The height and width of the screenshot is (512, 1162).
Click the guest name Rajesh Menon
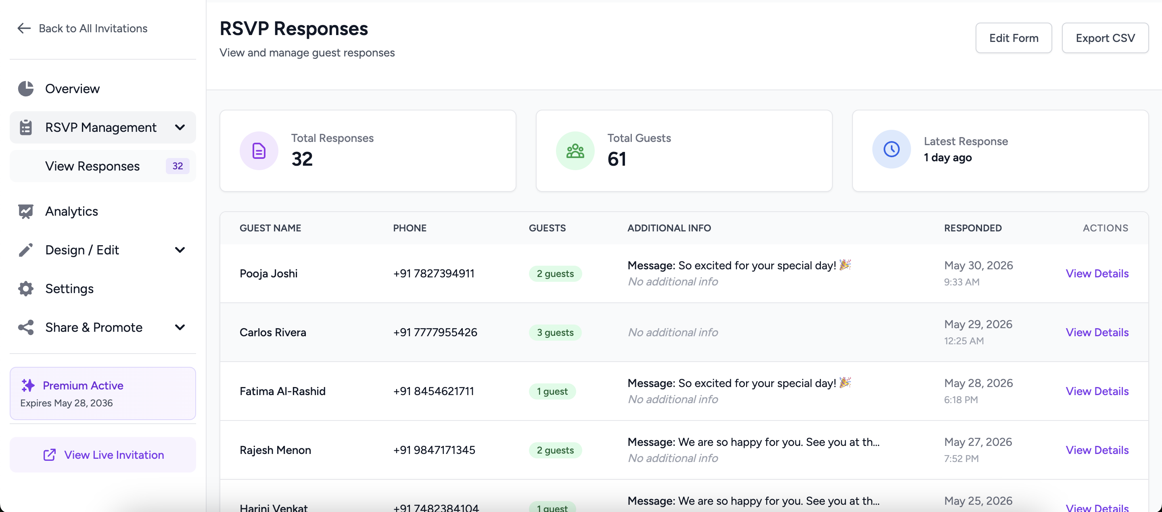pos(275,450)
